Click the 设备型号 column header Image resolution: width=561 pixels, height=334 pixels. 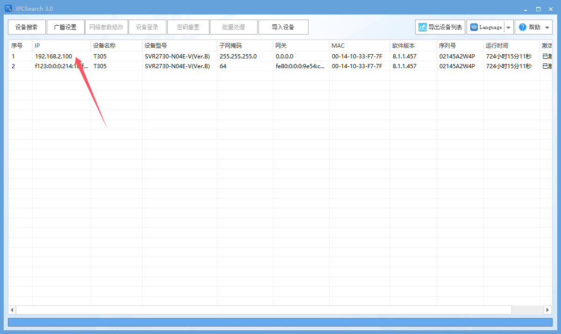(x=180, y=46)
